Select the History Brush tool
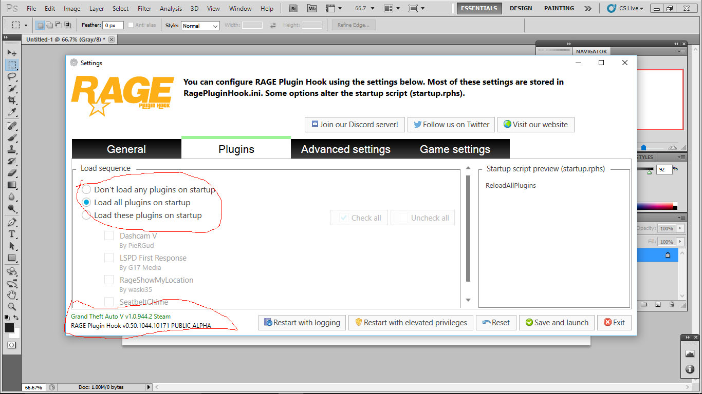Viewport: 702px width, 394px height. click(11, 161)
